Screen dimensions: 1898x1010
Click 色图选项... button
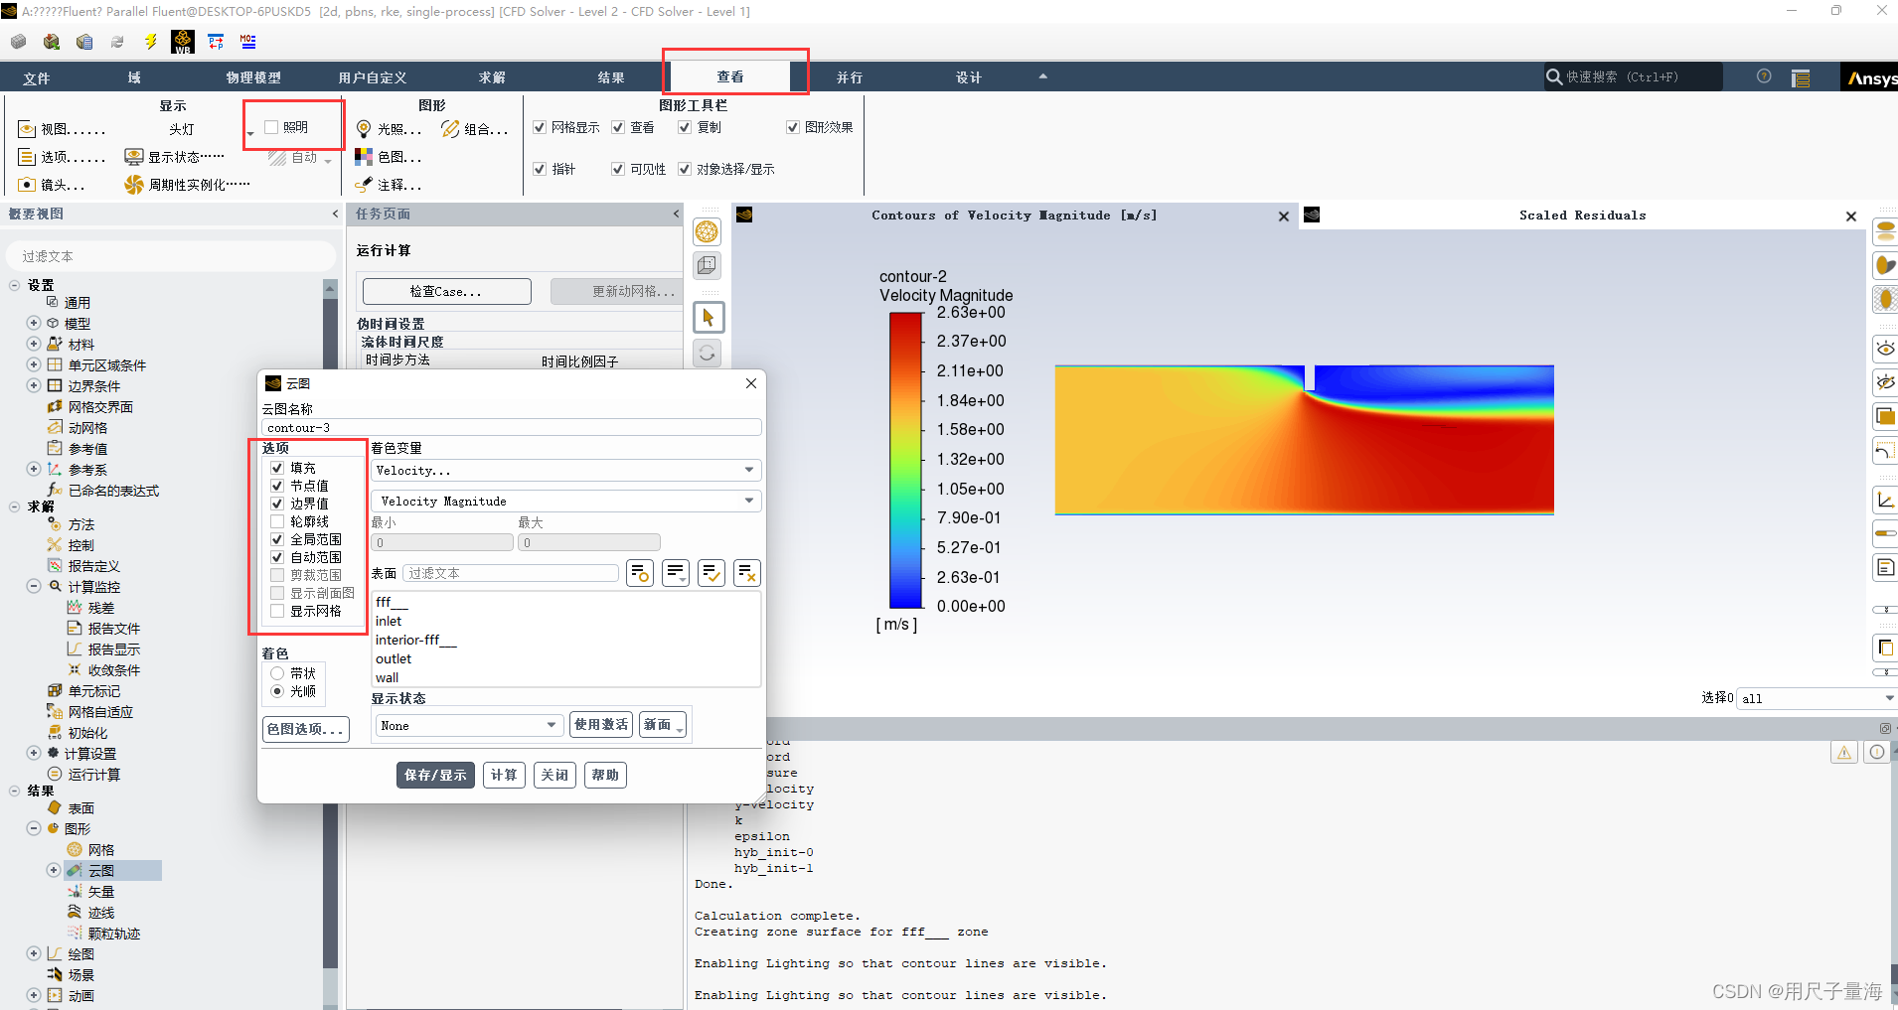click(306, 729)
